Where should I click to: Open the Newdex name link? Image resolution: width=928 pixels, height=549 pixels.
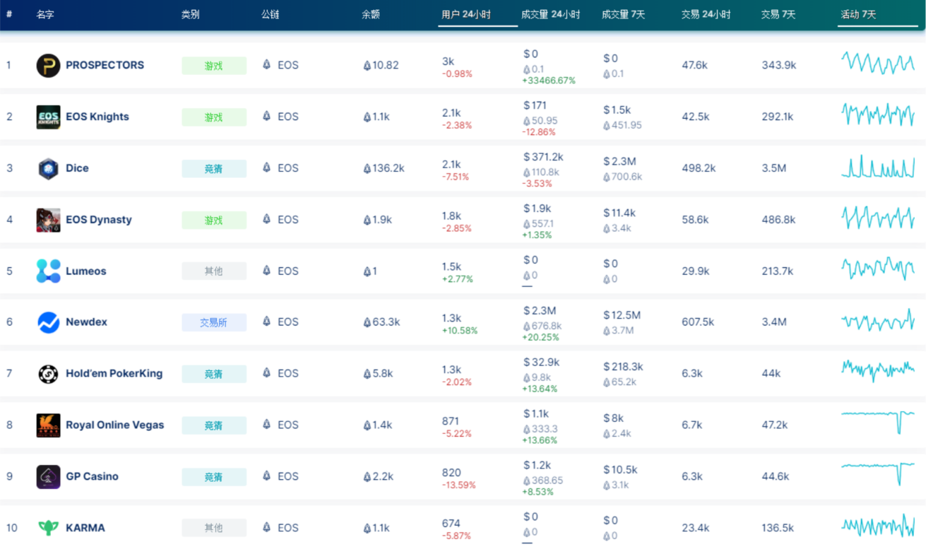[86, 321]
